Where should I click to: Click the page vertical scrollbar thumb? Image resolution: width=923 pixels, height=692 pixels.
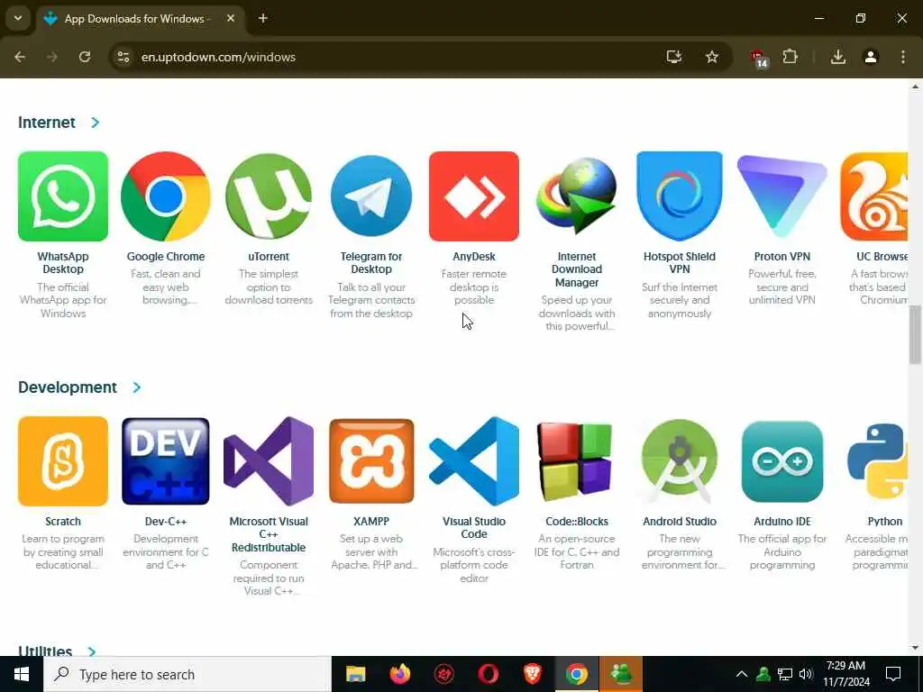[915, 335]
